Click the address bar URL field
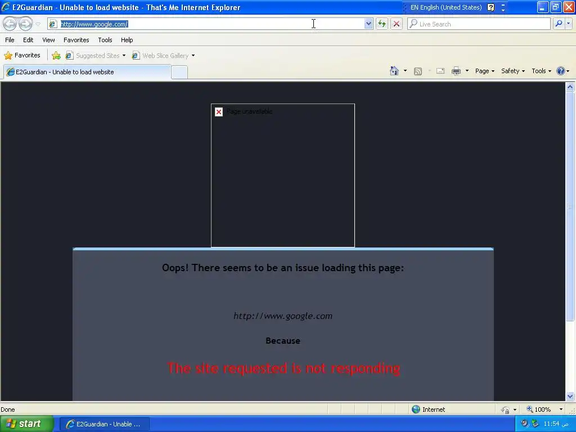Viewport: 576px width, 432px height. tap(210, 24)
